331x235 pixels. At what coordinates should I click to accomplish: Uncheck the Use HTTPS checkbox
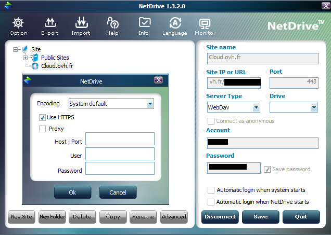[x=42, y=117]
